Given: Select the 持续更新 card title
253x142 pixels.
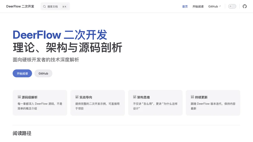Looking at the screenshot, I should [x=201, y=97].
